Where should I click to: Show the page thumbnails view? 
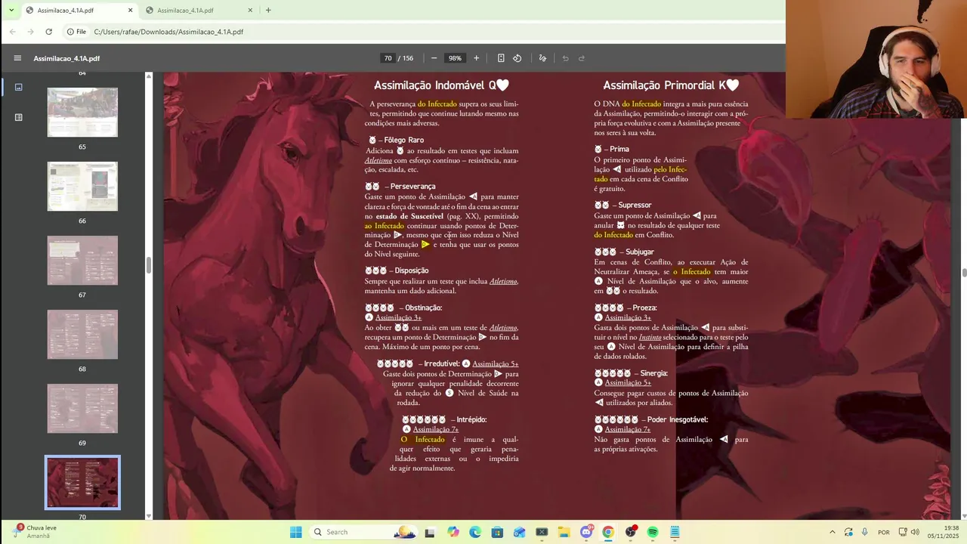[x=19, y=87]
